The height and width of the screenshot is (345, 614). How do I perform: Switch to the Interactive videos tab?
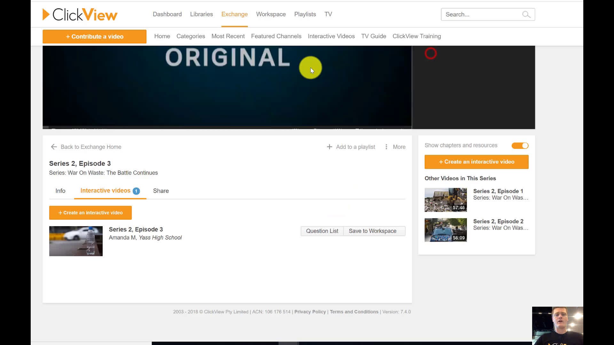(110, 191)
